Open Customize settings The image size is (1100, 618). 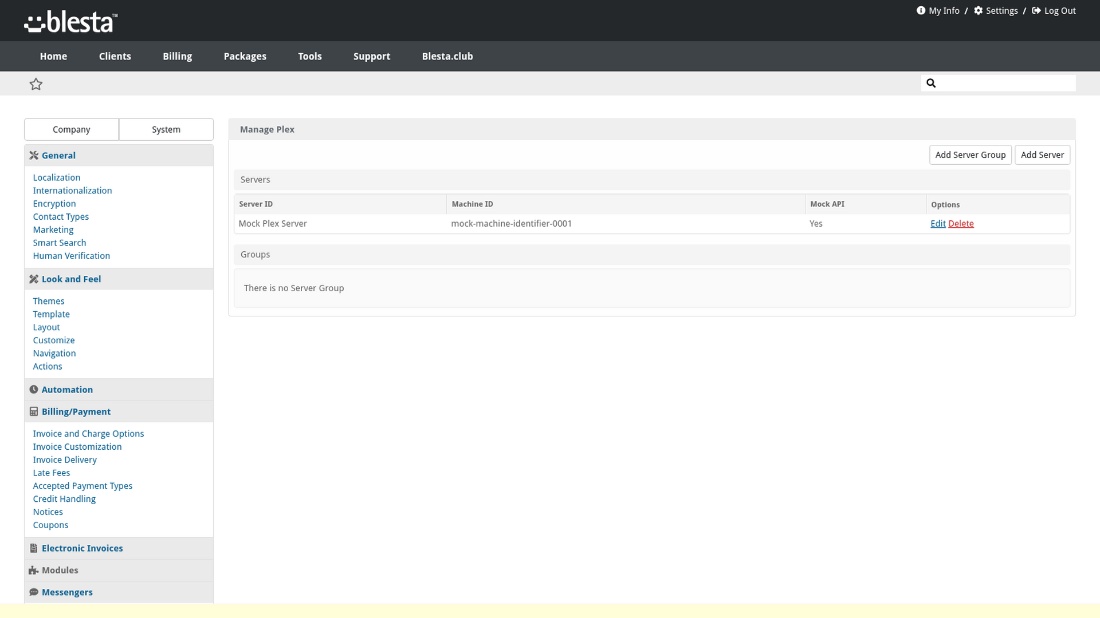[54, 340]
